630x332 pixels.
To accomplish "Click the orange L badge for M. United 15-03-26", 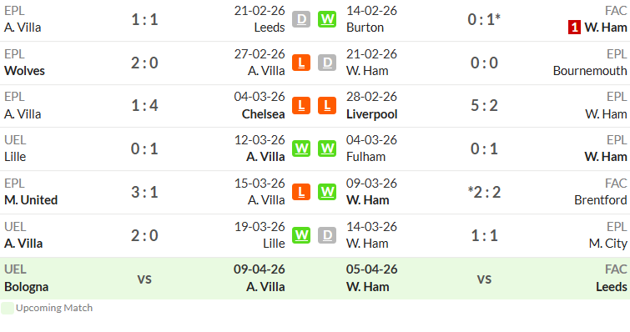I will tap(301, 192).
